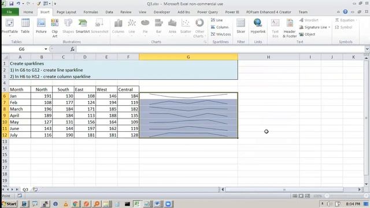Switch to the Data tab
Viewport: 370px width, 208px height.
[x=109, y=12]
